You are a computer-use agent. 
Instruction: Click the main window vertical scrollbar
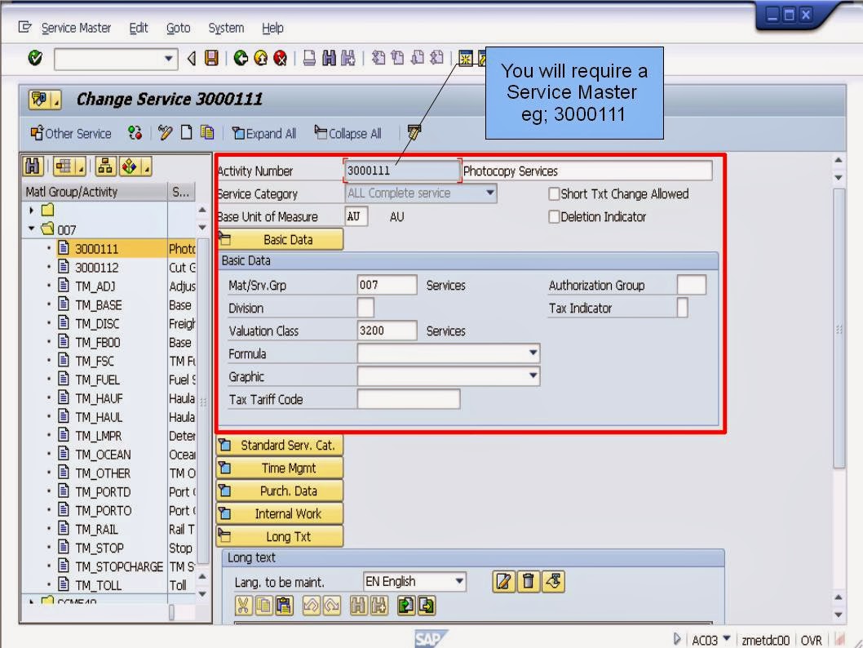(x=839, y=329)
